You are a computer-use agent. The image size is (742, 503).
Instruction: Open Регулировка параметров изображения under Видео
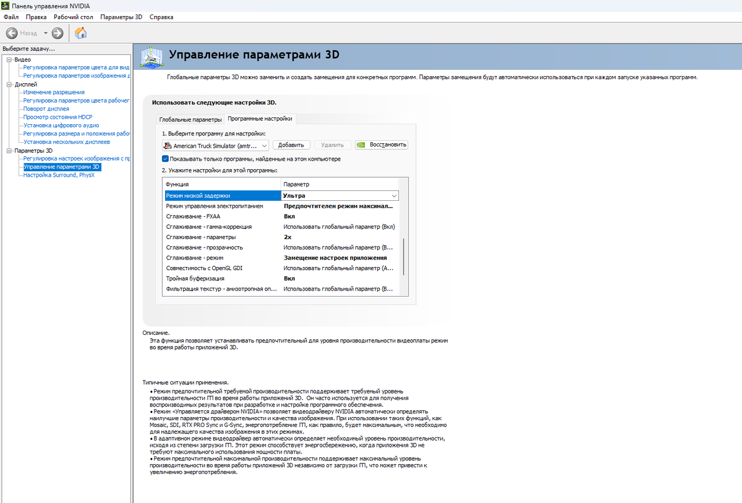[x=76, y=75]
